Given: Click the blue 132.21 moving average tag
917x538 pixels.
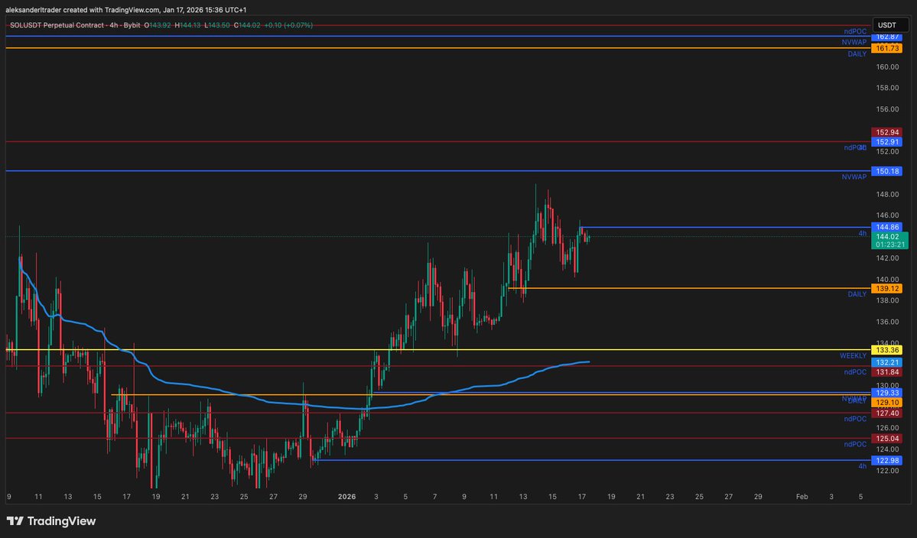Looking at the screenshot, I should tap(887, 361).
